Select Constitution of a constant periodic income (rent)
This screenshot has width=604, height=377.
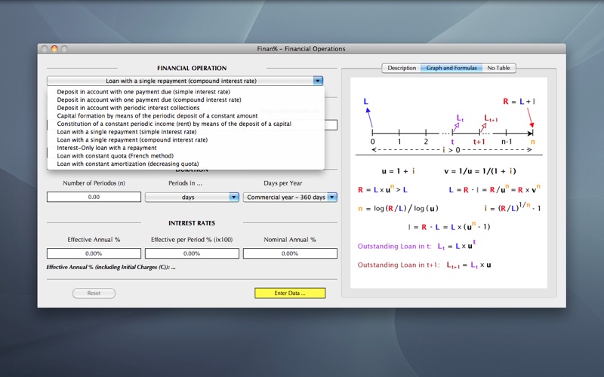[174, 124]
